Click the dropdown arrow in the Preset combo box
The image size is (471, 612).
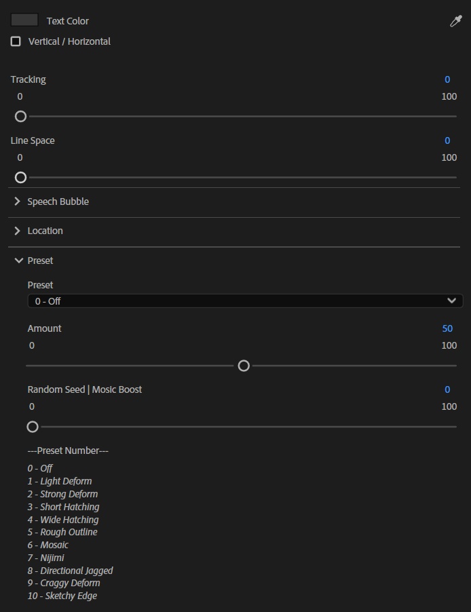click(452, 301)
